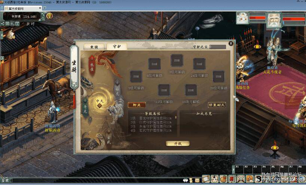Click the old man character portrait

(x=274, y=20)
